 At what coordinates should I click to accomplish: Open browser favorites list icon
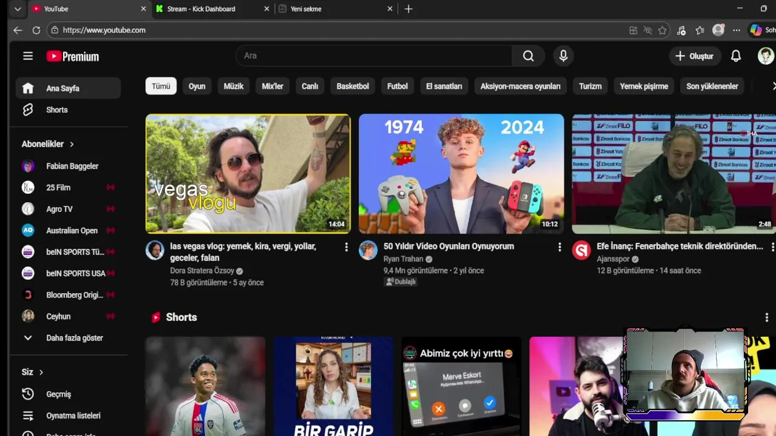click(700, 30)
